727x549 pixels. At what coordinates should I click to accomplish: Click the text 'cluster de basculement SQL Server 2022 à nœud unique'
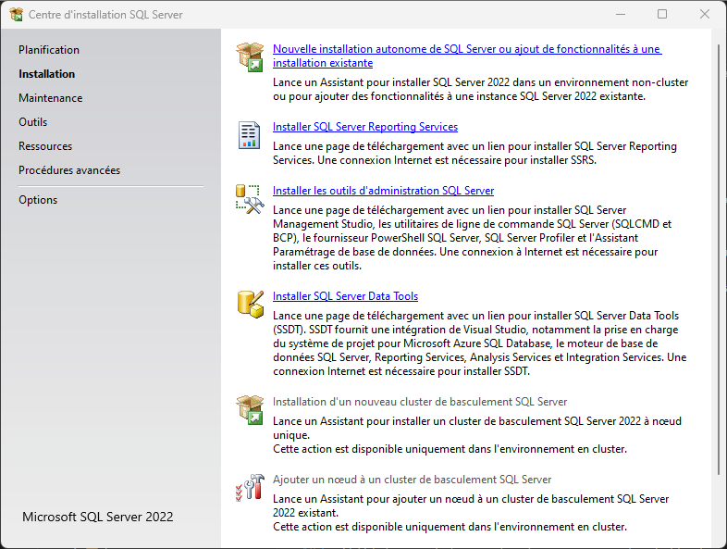tap(477, 435)
